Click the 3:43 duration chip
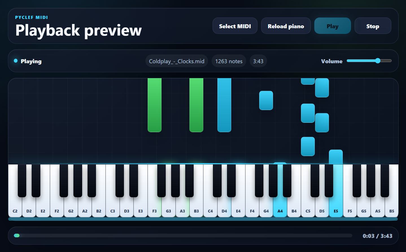This screenshot has width=406, height=252. (x=258, y=61)
